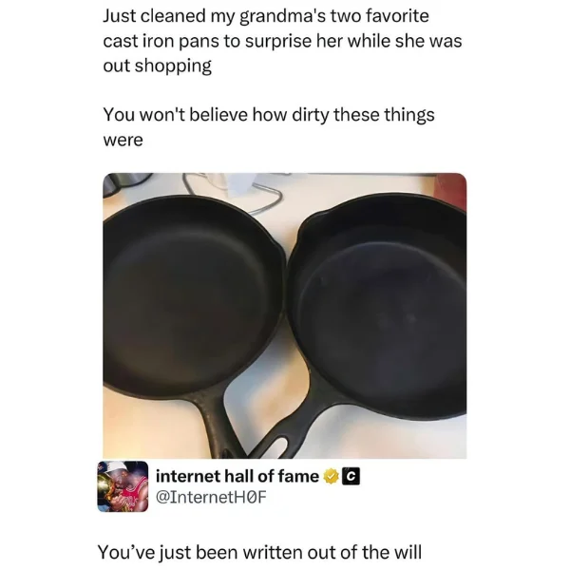Open the internet hall of fame profile avatar
Image resolution: width=570 pixels, height=570 pixels.
(x=123, y=486)
